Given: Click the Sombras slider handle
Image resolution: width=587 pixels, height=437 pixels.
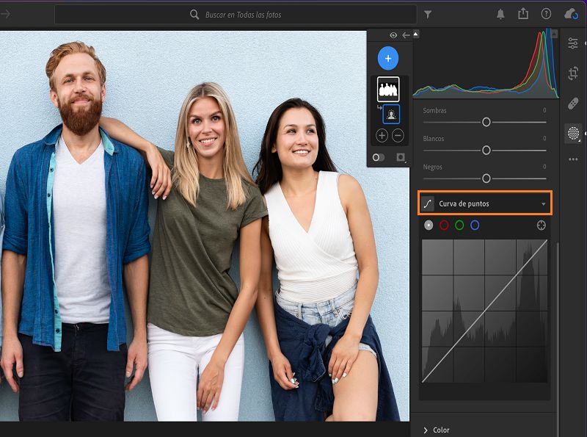Looking at the screenshot, I should (486, 122).
